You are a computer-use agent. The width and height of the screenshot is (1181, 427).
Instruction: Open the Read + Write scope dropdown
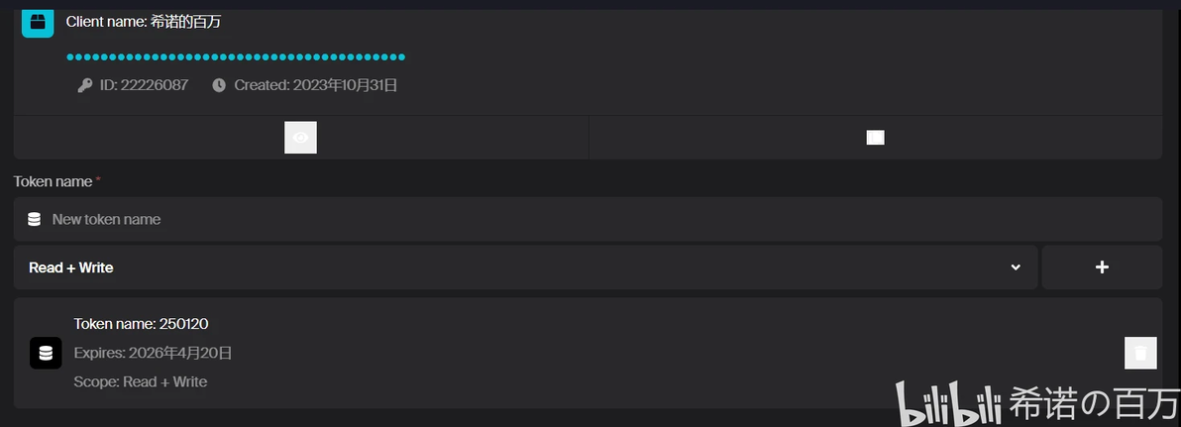coord(525,267)
